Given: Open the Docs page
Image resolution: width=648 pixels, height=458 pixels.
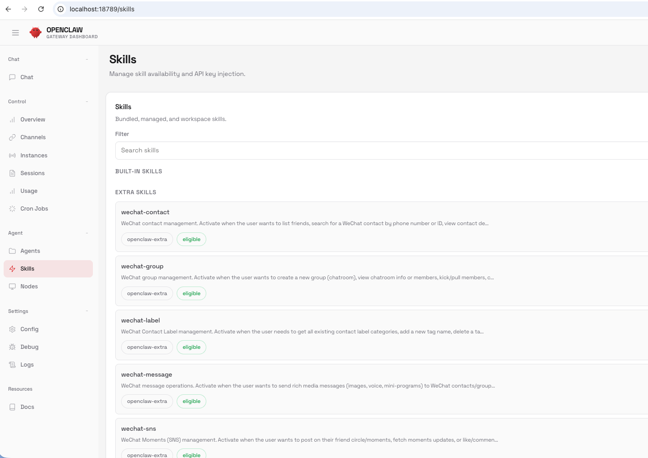Looking at the screenshot, I should pos(27,407).
